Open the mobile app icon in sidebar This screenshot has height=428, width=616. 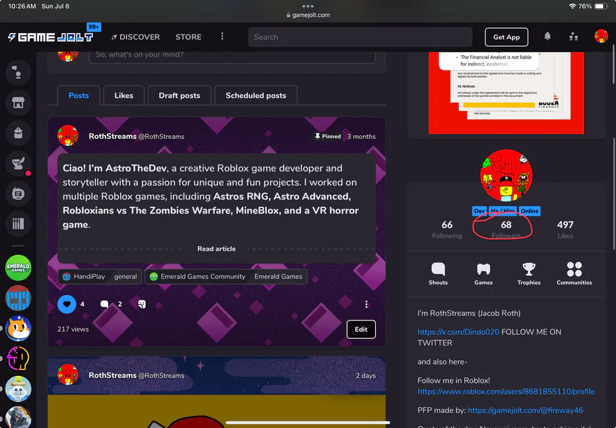coord(18,194)
